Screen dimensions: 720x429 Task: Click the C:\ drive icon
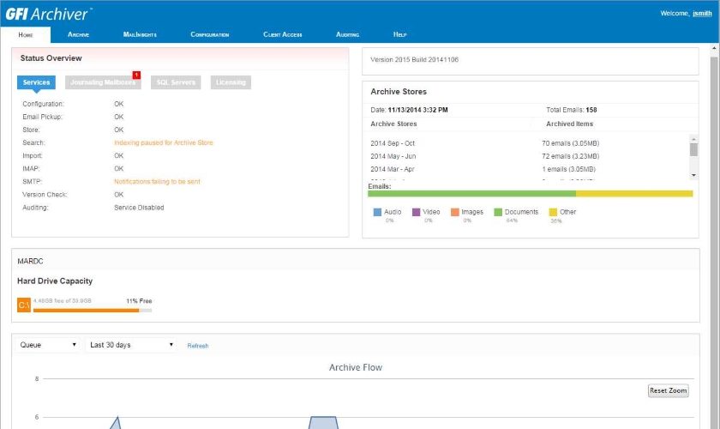[24, 305]
